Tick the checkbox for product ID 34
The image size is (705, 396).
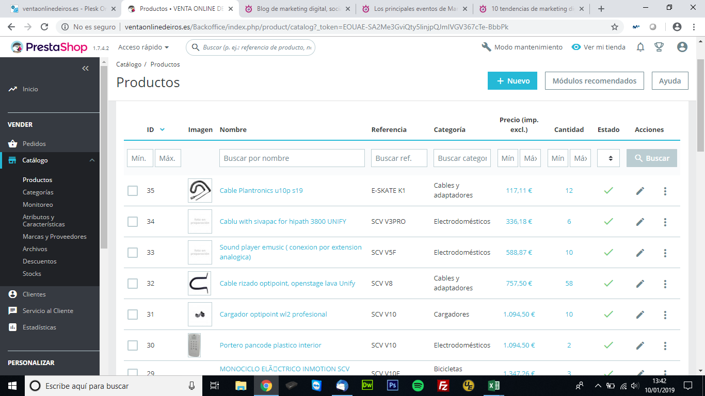[133, 222]
